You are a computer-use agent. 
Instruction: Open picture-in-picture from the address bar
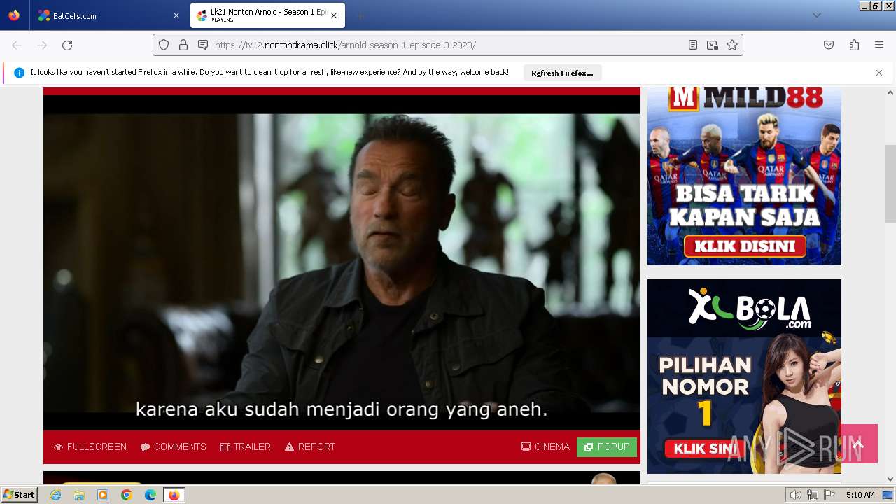pyautogui.click(x=713, y=45)
